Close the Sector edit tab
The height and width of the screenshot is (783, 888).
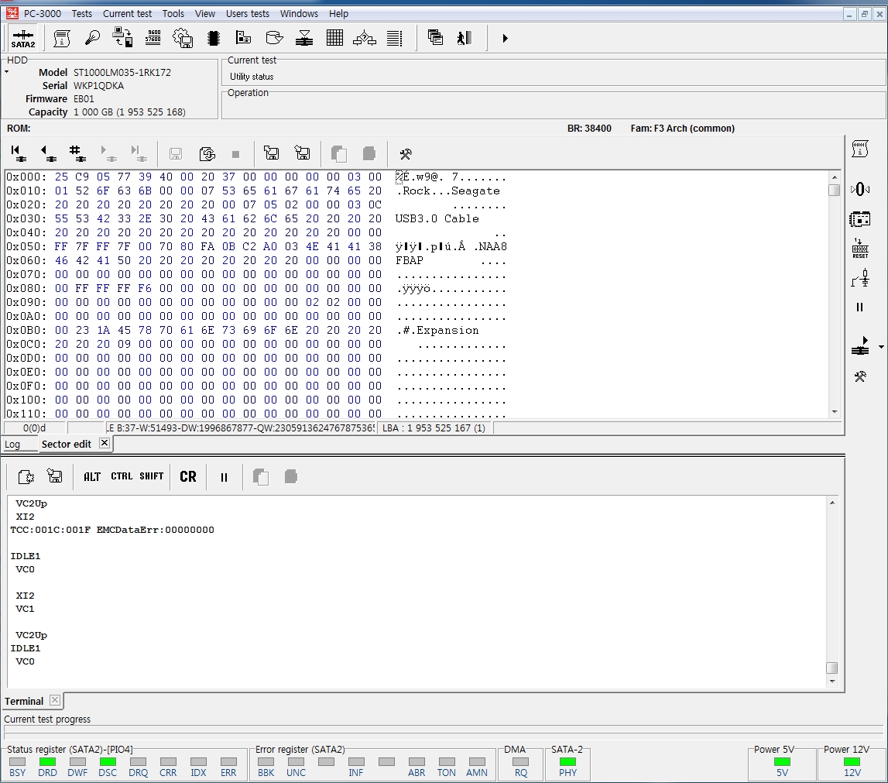pos(105,443)
